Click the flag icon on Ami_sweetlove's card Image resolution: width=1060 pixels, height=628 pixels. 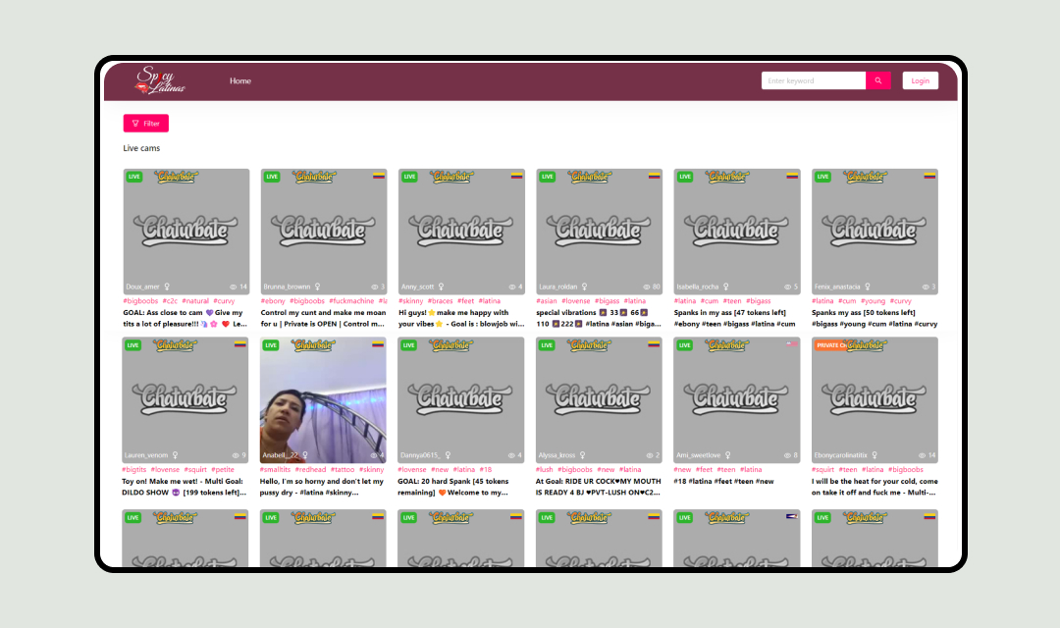791,344
